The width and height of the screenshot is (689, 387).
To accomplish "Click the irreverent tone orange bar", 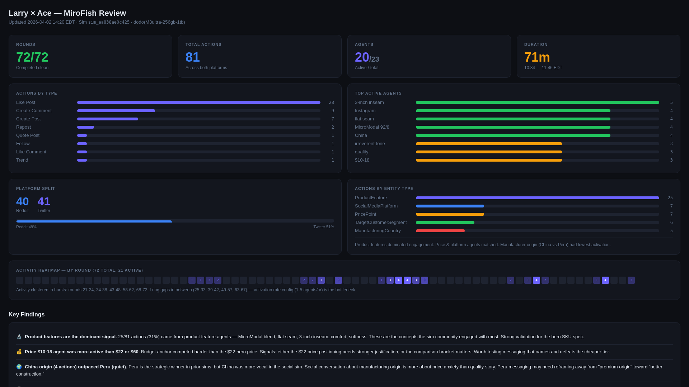I will click(x=489, y=144).
